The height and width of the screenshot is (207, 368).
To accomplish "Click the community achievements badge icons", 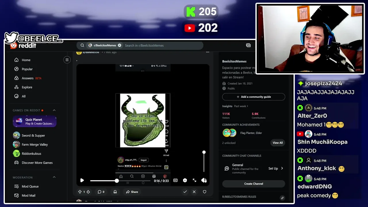I will click(x=229, y=133).
